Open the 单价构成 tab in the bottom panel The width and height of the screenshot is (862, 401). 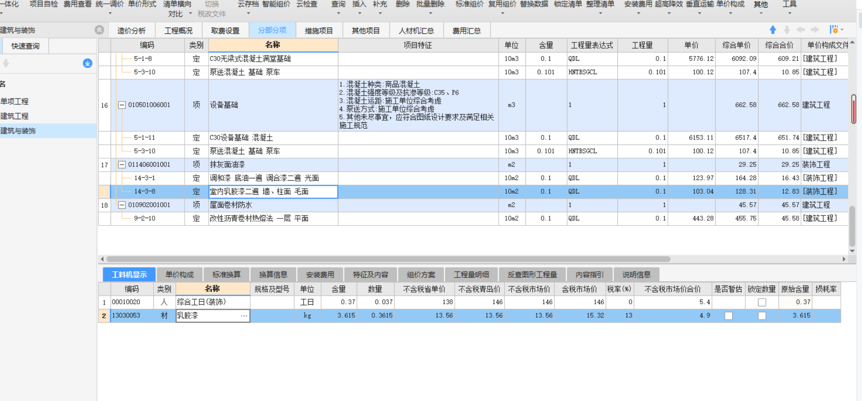tap(180, 275)
